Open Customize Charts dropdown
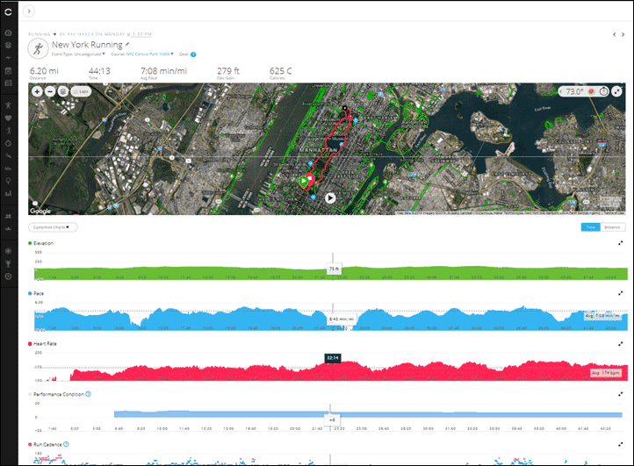Image resolution: width=634 pixels, height=466 pixels. tap(53, 227)
